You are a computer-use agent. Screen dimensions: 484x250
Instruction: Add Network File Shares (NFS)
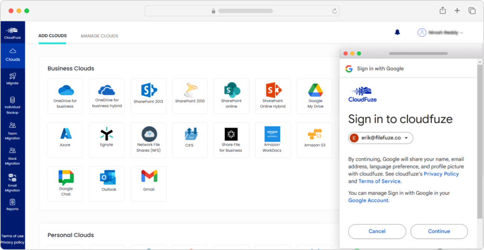point(148,140)
